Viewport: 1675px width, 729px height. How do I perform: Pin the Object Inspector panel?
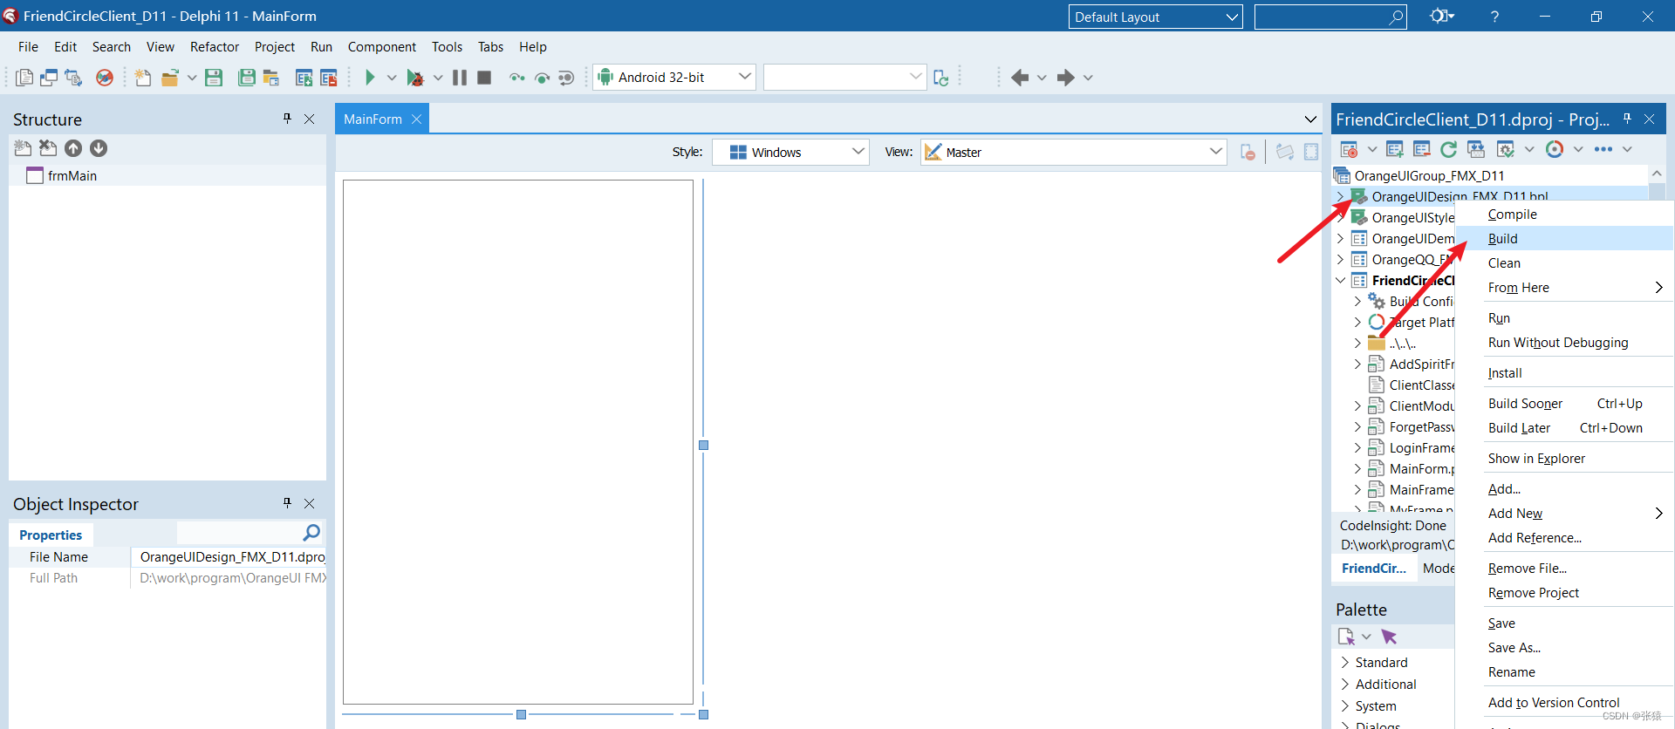coord(287,503)
